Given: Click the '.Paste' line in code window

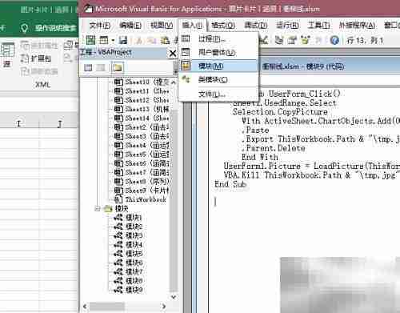Looking at the screenshot, I should [x=255, y=130].
